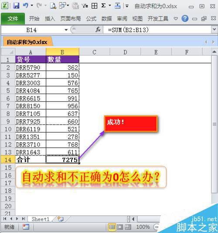
Task: Switch to the 页面布局 ribbon tab
Action: click(x=71, y=19)
